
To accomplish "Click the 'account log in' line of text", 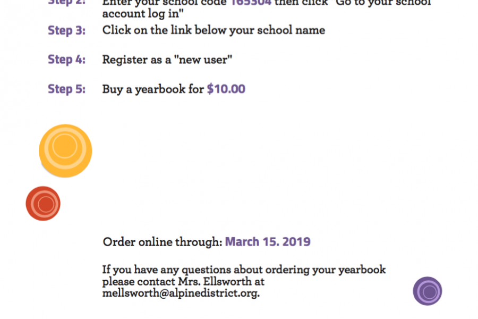I will coord(143,14).
